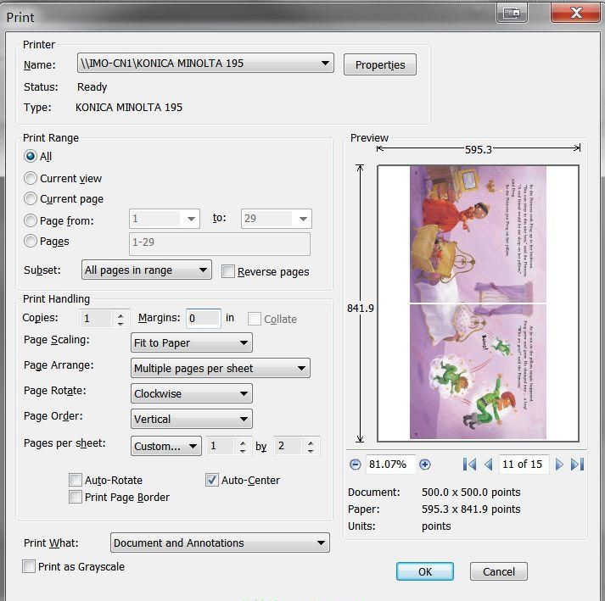Image resolution: width=605 pixels, height=601 pixels.
Task: Close the Print dialog
Action: [576, 13]
